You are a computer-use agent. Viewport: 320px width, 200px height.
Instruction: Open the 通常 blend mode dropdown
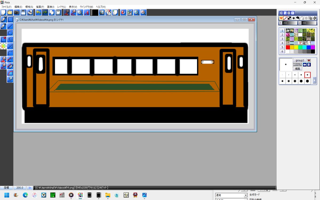tap(231, 195)
